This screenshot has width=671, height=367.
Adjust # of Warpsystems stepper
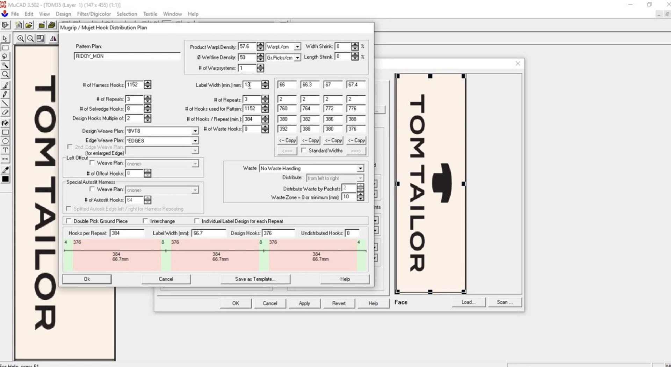tap(260, 68)
